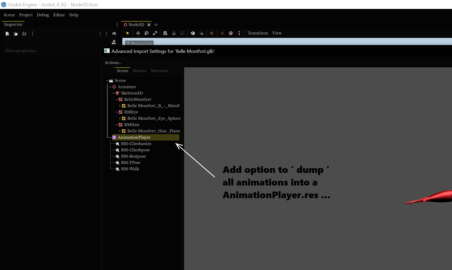Toggle the lock on selected nodes
The width and height of the screenshot is (452, 270).
[174, 33]
